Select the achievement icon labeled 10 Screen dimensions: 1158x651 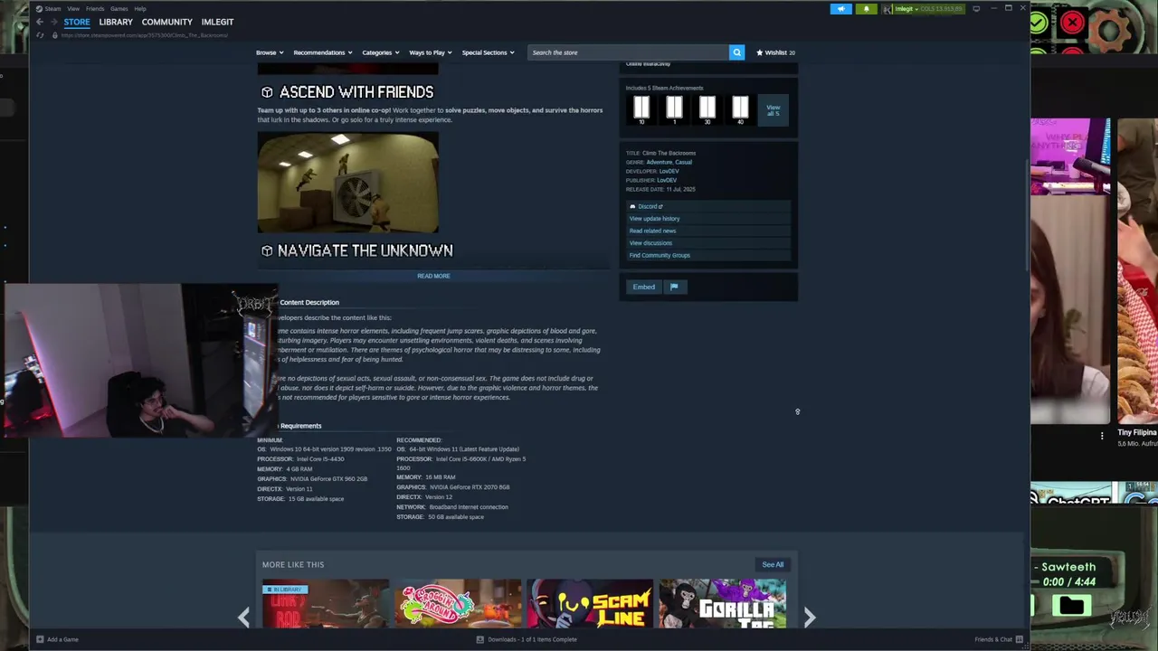click(x=641, y=109)
